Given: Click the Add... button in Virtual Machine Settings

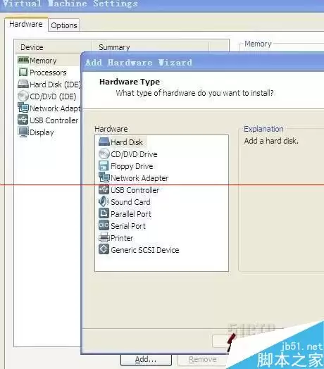Looking at the screenshot, I should (146, 360).
